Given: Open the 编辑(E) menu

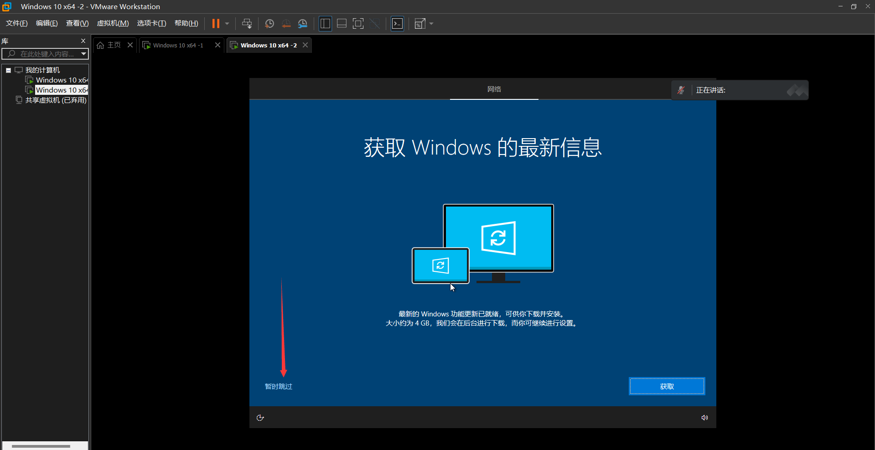Looking at the screenshot, I should pos(47,23).
